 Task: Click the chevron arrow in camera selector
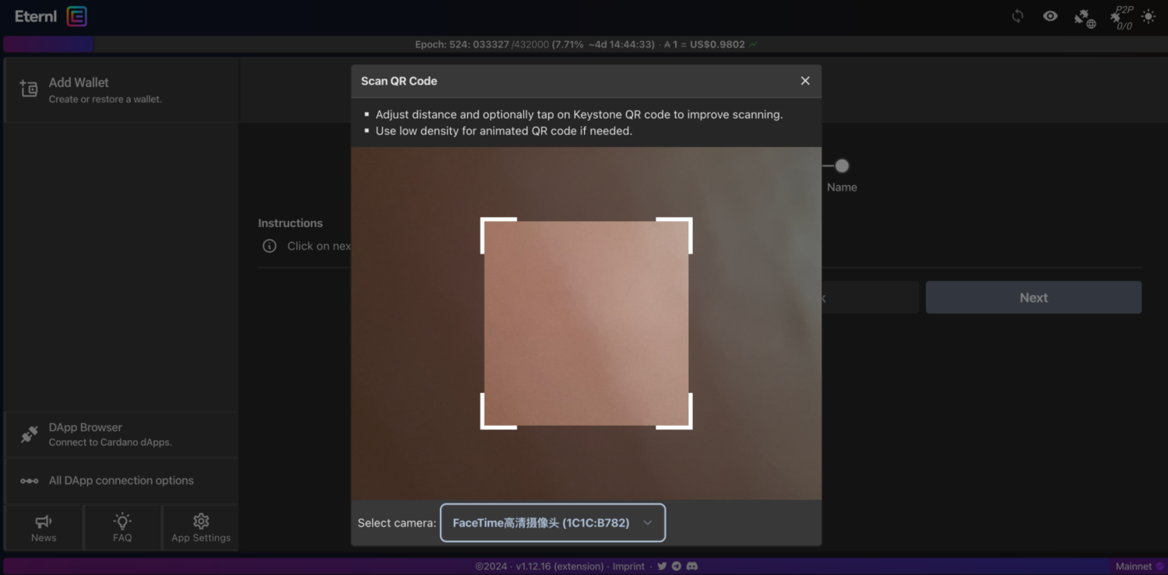click(x=647, y=523)
